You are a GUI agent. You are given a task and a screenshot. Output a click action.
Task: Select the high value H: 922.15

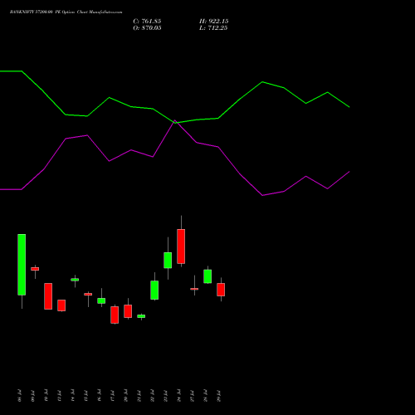213,22
